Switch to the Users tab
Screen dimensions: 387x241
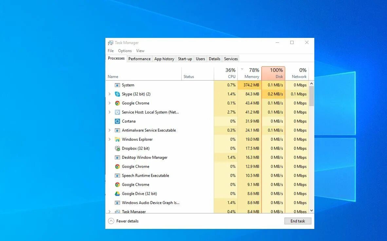200,59
